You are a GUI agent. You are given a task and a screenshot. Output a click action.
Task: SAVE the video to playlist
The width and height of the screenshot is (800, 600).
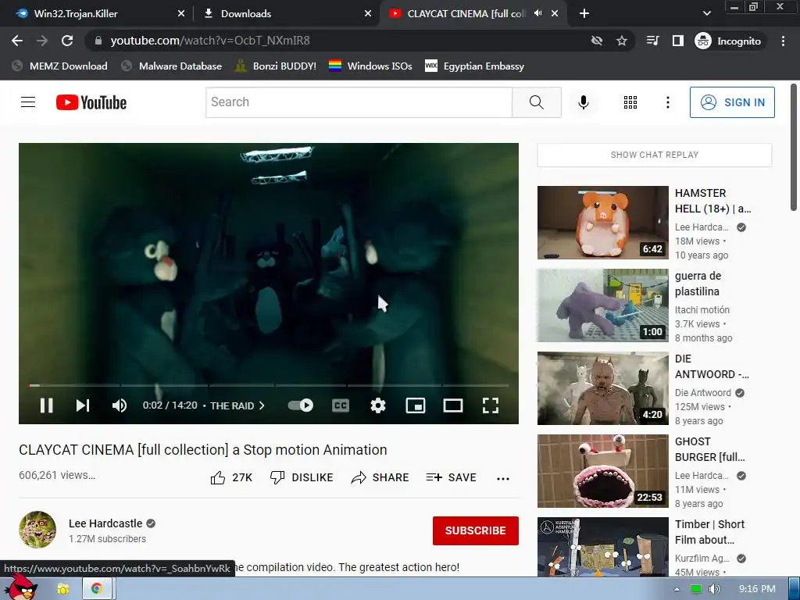pos(451,477)
